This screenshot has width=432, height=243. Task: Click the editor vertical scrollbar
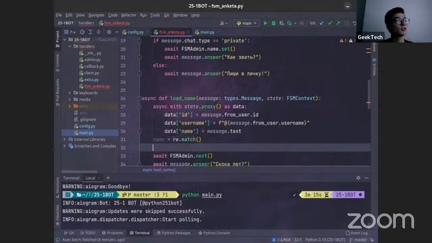click(x=369, y=94)
